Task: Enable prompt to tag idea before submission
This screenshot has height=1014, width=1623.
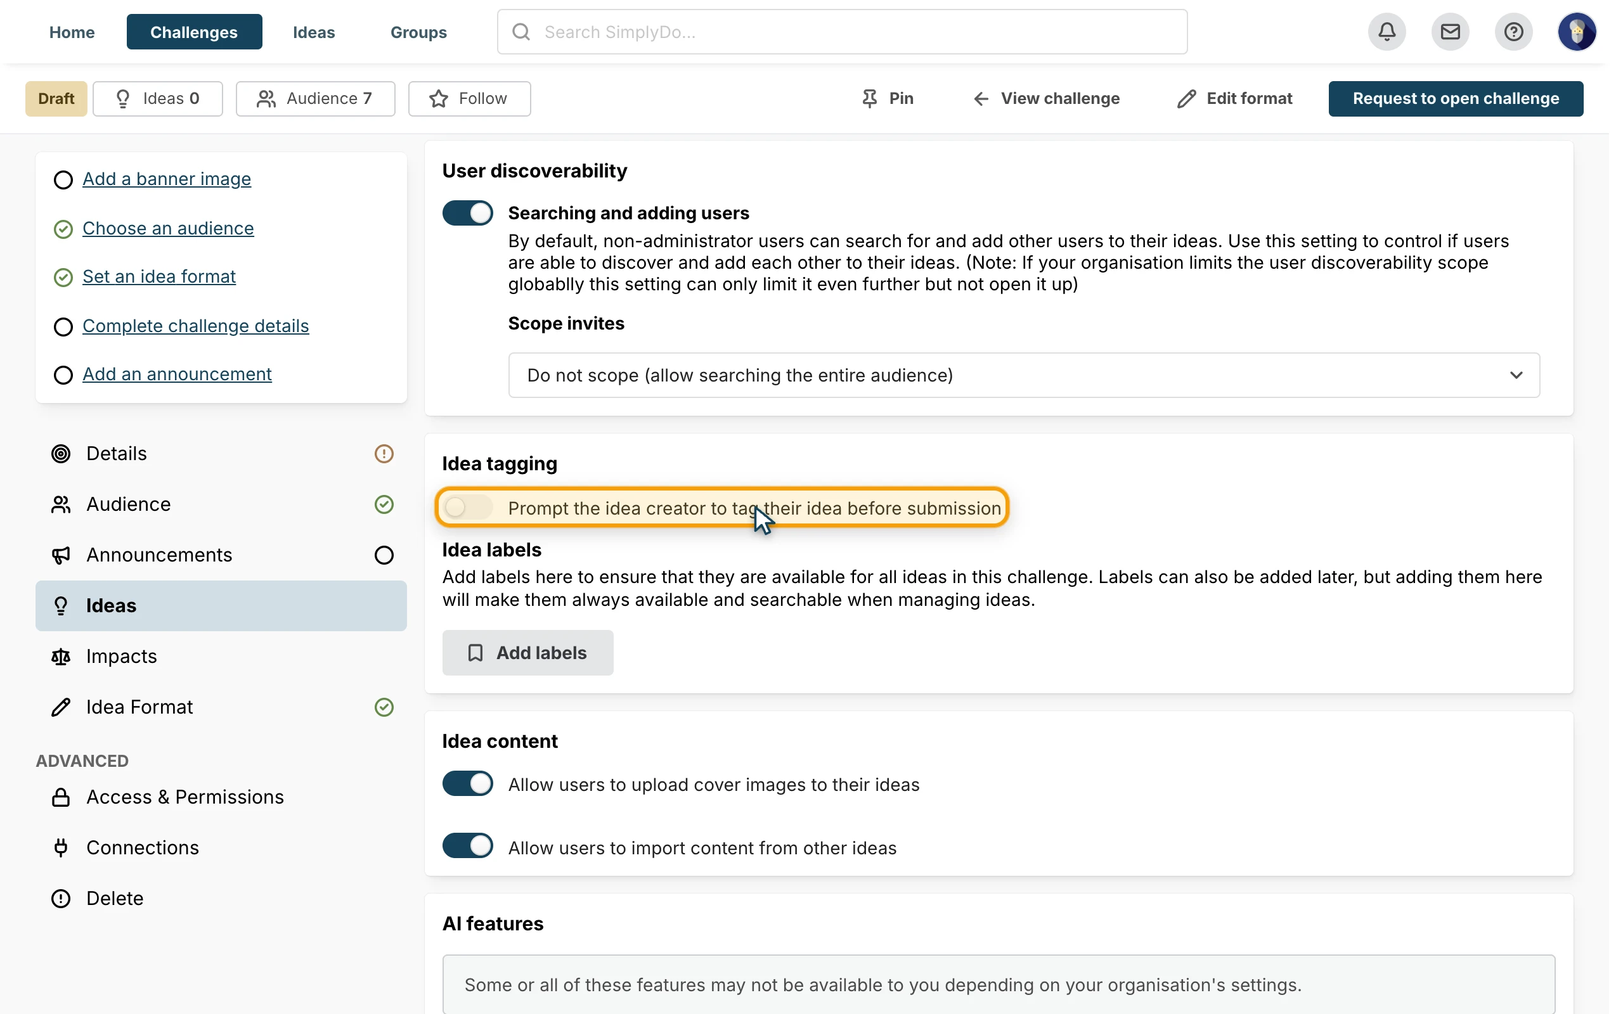Action: [467, 508]
